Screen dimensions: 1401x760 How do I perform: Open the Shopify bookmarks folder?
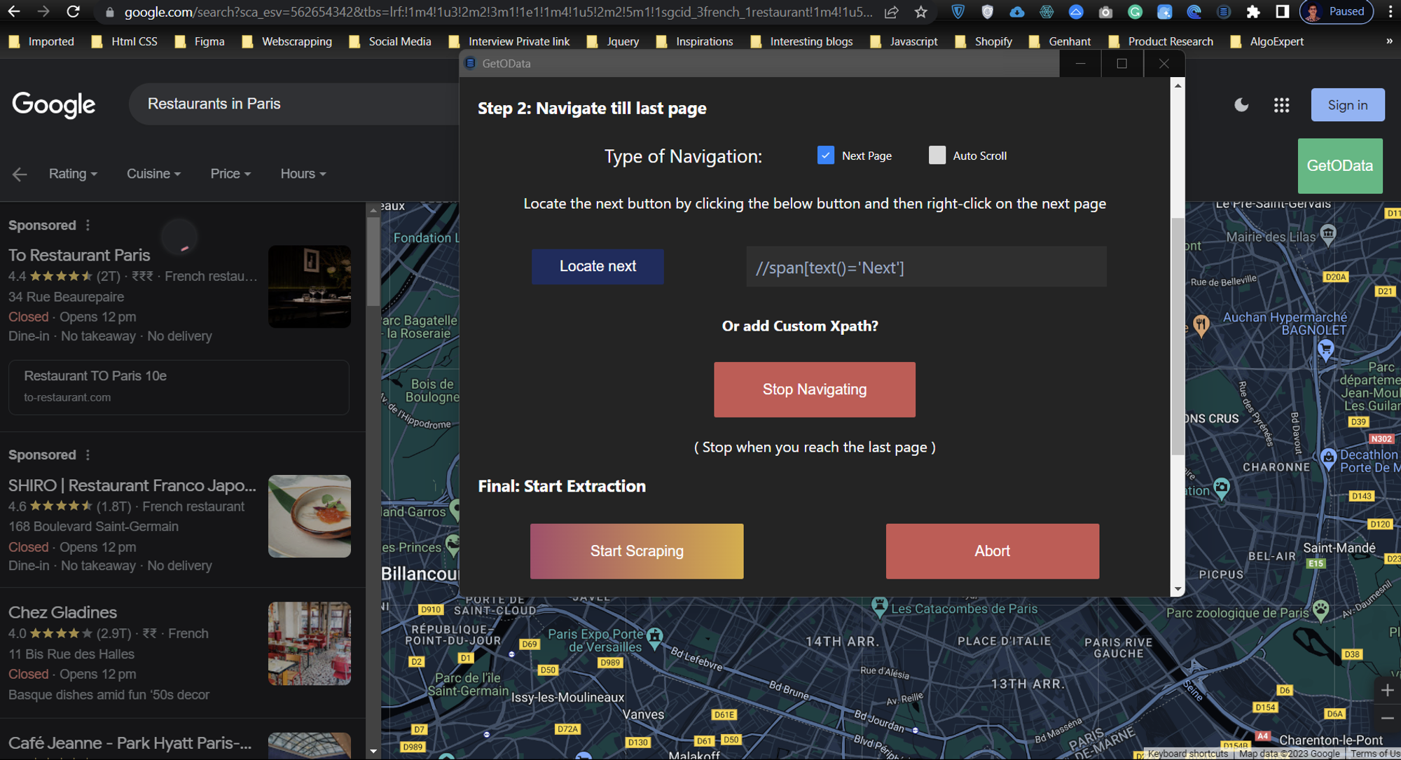984,41
